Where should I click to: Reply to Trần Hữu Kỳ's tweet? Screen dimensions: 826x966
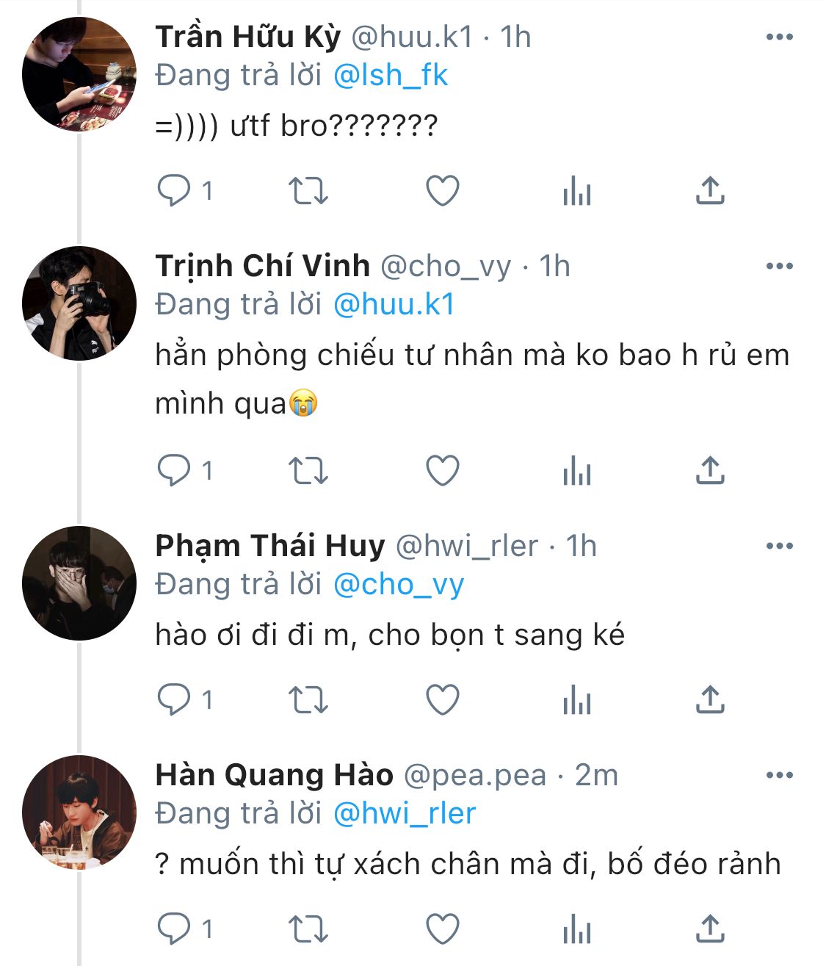[174, 191]
